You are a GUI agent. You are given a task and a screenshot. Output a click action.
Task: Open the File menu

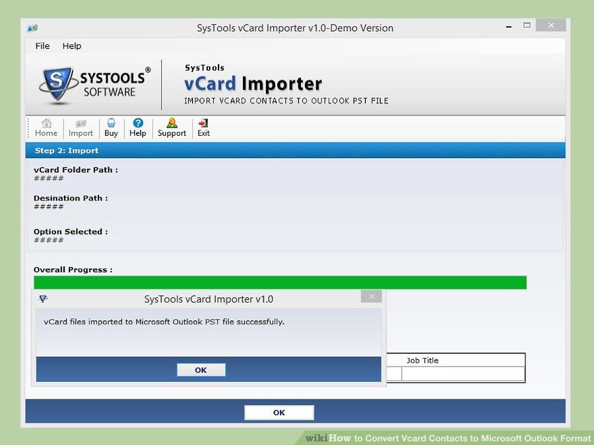pos(42,46)
